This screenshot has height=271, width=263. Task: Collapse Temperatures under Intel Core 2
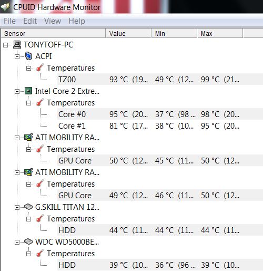28,103
